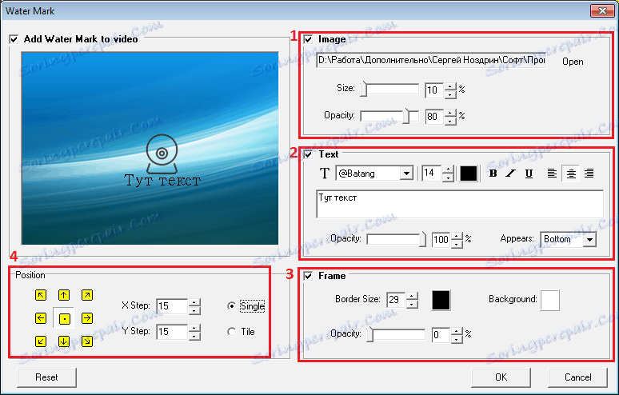Move watermark to top-right position
The height and width of the screenshot is (395, 619).
(x=87, y=295)
